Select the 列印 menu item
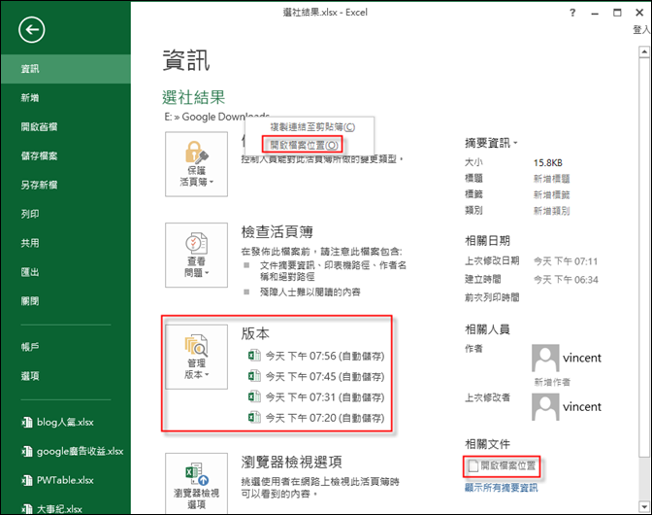Viewport: 652px width, 515px height. (66, 214)
